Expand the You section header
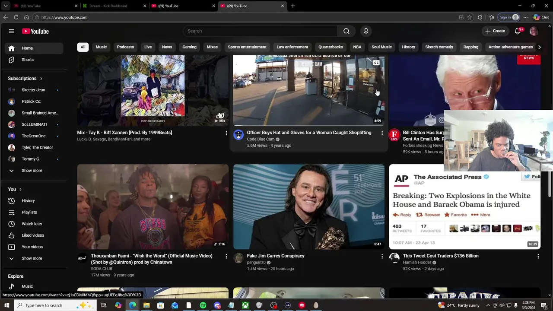The height and width of the screenshot is (311, 553). pyautogui.click(x=15, y=189)
